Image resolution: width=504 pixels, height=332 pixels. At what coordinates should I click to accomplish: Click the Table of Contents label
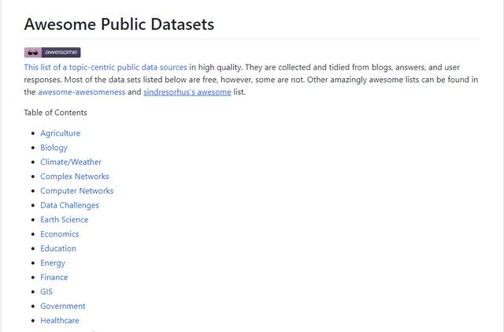tap(55, 113)
